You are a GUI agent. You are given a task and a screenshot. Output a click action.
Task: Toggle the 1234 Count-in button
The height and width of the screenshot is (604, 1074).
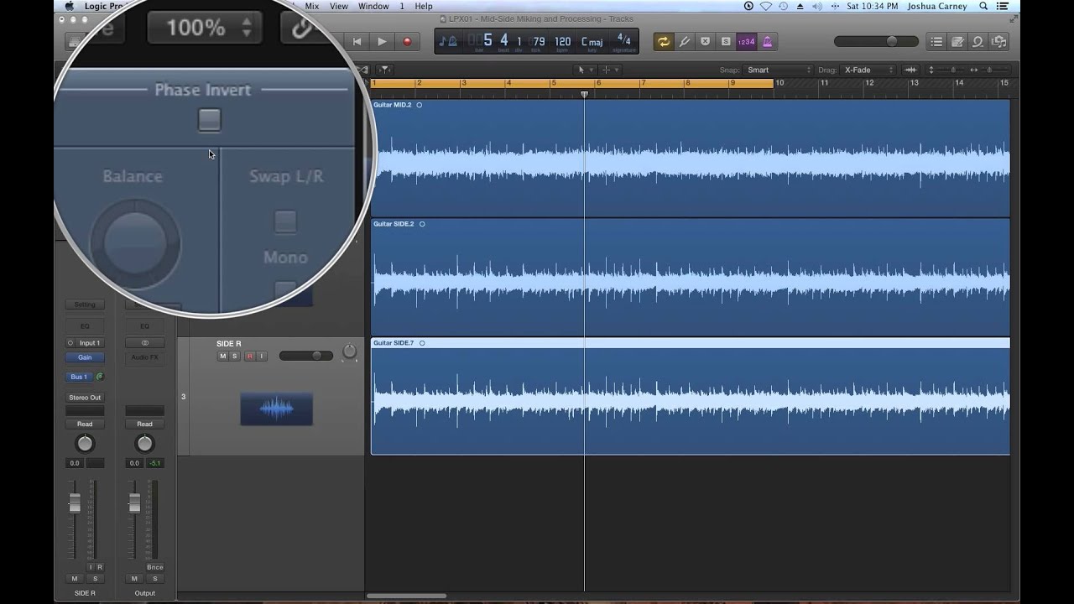746,41
